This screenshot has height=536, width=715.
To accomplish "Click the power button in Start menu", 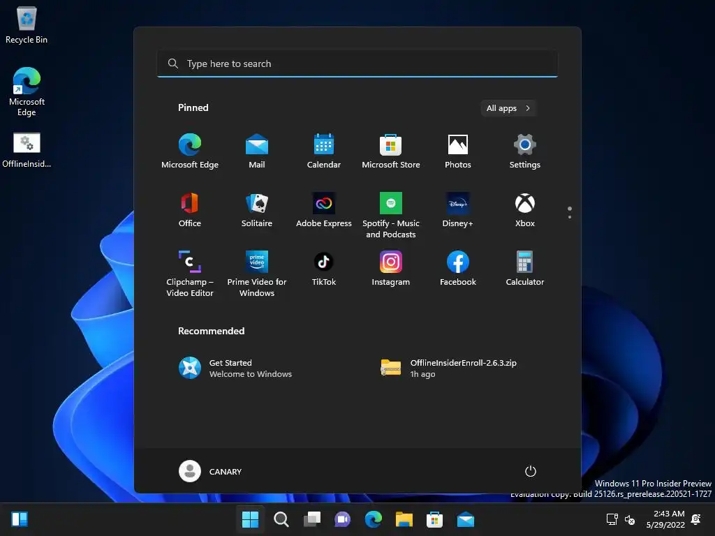I will pos(531,471).
